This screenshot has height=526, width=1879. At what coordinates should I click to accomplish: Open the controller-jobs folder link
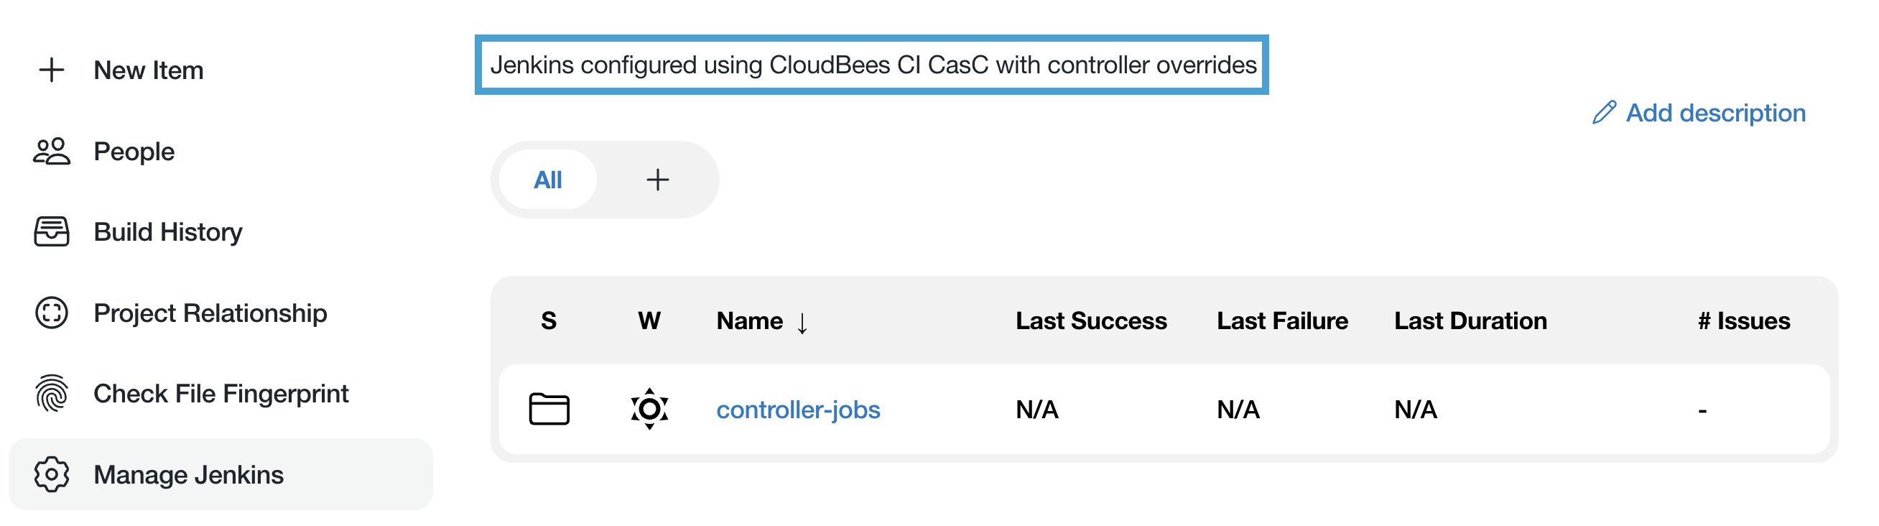[x=798, y=410]
